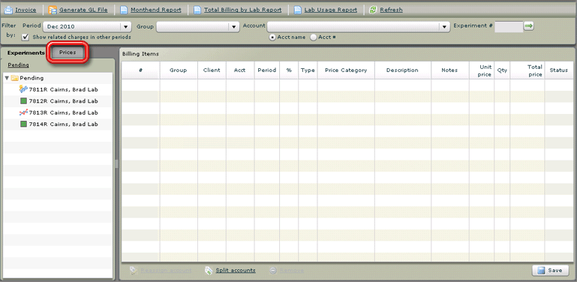Image resolution: width=577 pixels, height=282 pixels.
Task: Click the Group column header
Action: click(x=179, y=70)
